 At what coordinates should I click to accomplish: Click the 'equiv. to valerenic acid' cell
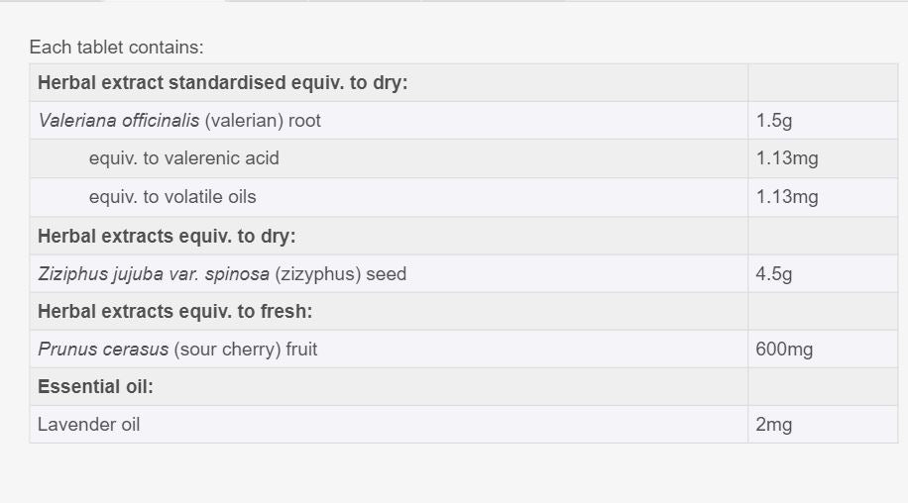pos(183,158)
